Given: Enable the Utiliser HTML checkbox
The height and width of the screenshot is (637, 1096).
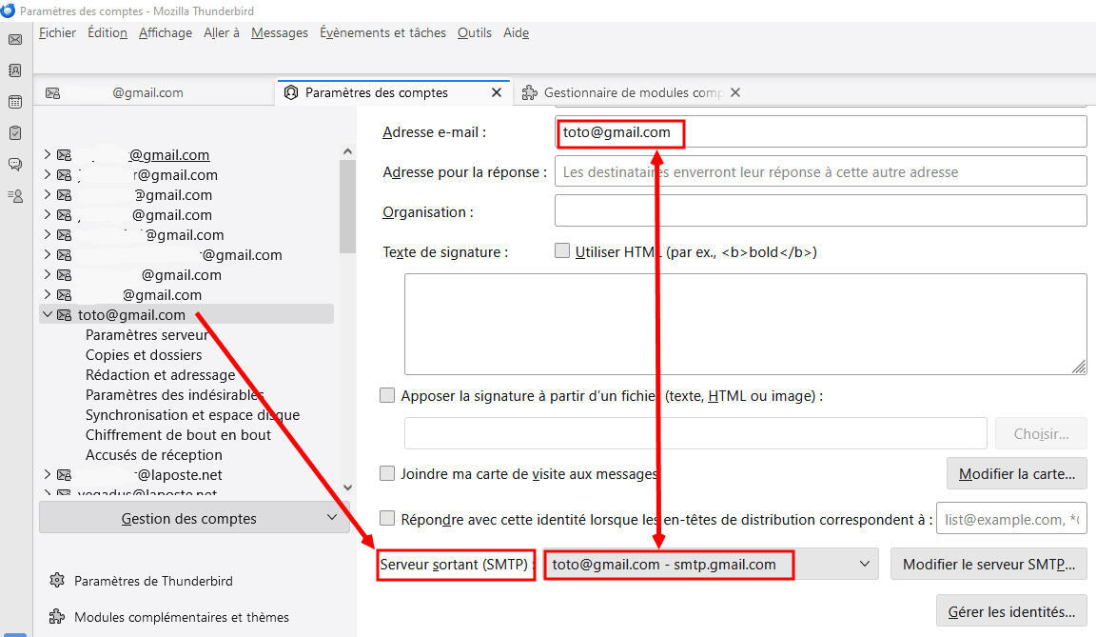Looking at the screenshot, I should (x=562, y=250).
